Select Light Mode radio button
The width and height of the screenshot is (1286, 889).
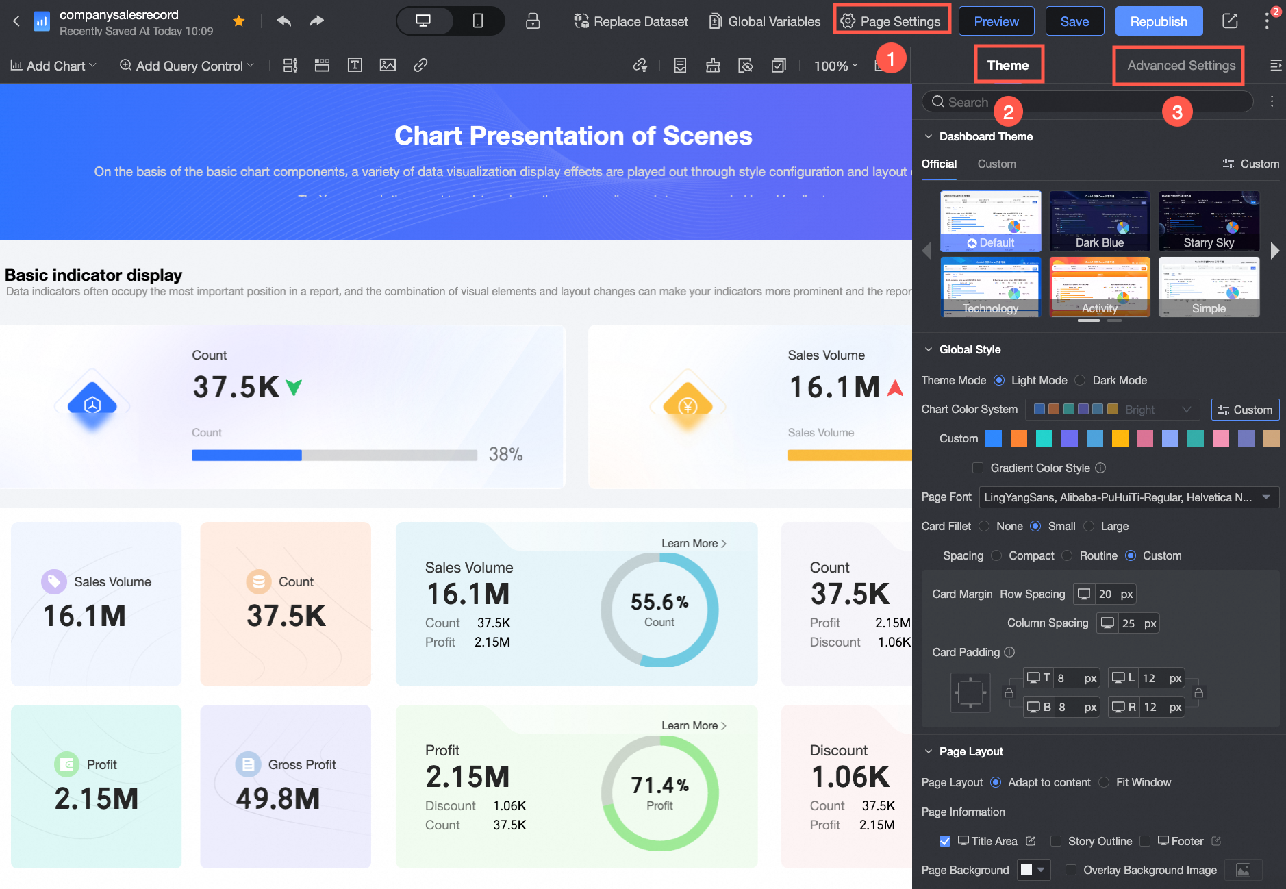[x=999, y=380]
